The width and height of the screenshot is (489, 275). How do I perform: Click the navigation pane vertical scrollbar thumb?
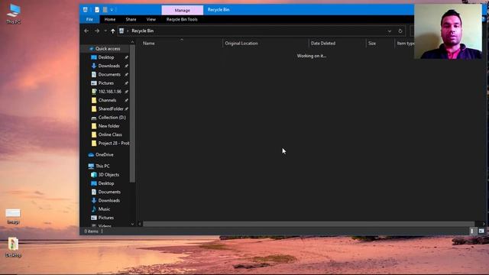(x=132, y=114)
